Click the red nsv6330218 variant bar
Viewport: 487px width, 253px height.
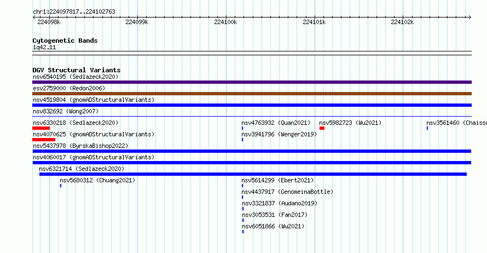pyautogui.click(x=41, y=128)
